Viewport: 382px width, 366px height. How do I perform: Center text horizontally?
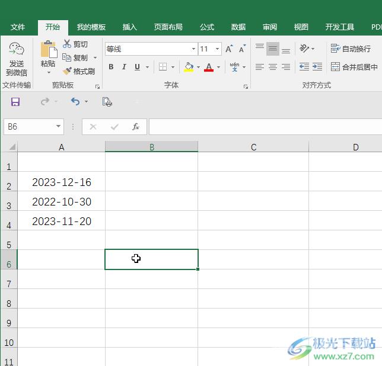[x=273, y=67]
